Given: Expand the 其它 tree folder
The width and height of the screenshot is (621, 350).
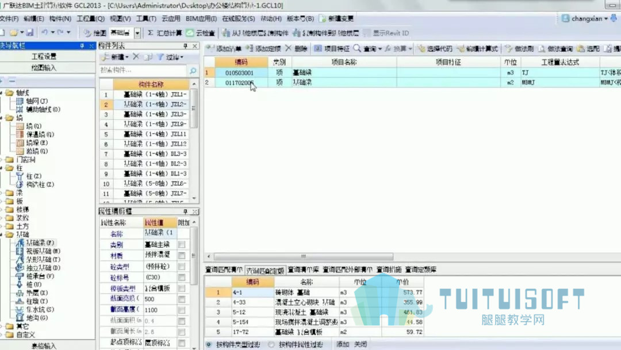Looking at the screenshot, I should click(x=2, y=326).
